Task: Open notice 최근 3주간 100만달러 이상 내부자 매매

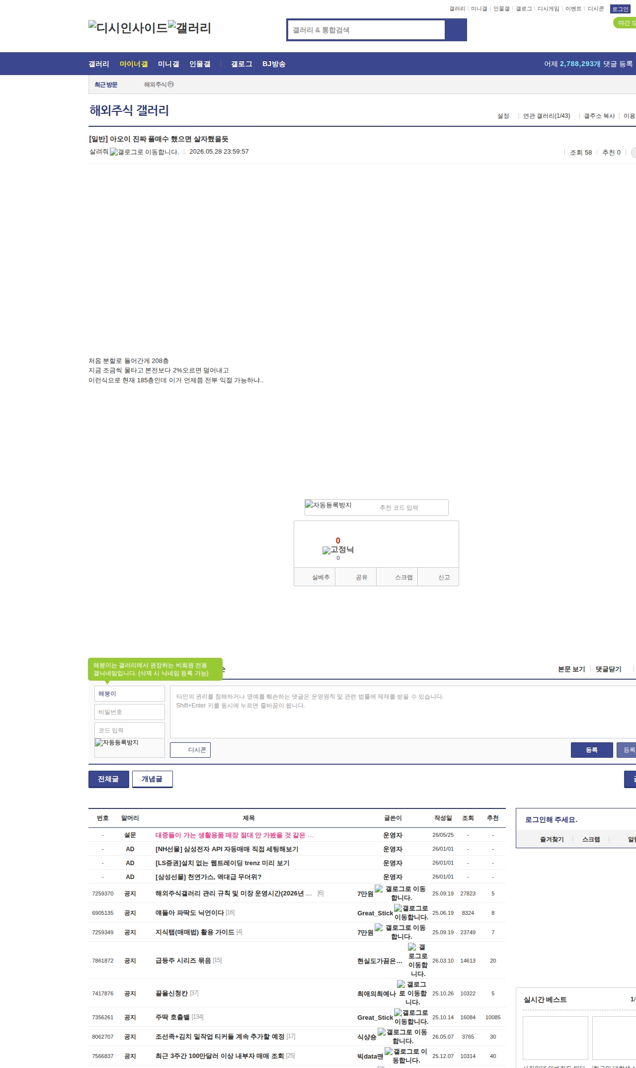Action: click(220, 1056)
